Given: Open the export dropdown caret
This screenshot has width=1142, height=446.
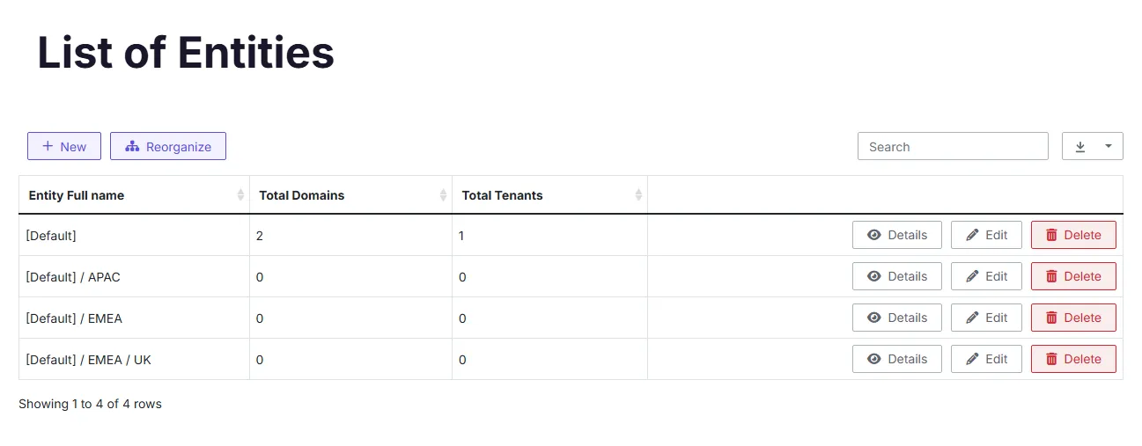Looking at the screenshot, I should [x=1109, y=146].
